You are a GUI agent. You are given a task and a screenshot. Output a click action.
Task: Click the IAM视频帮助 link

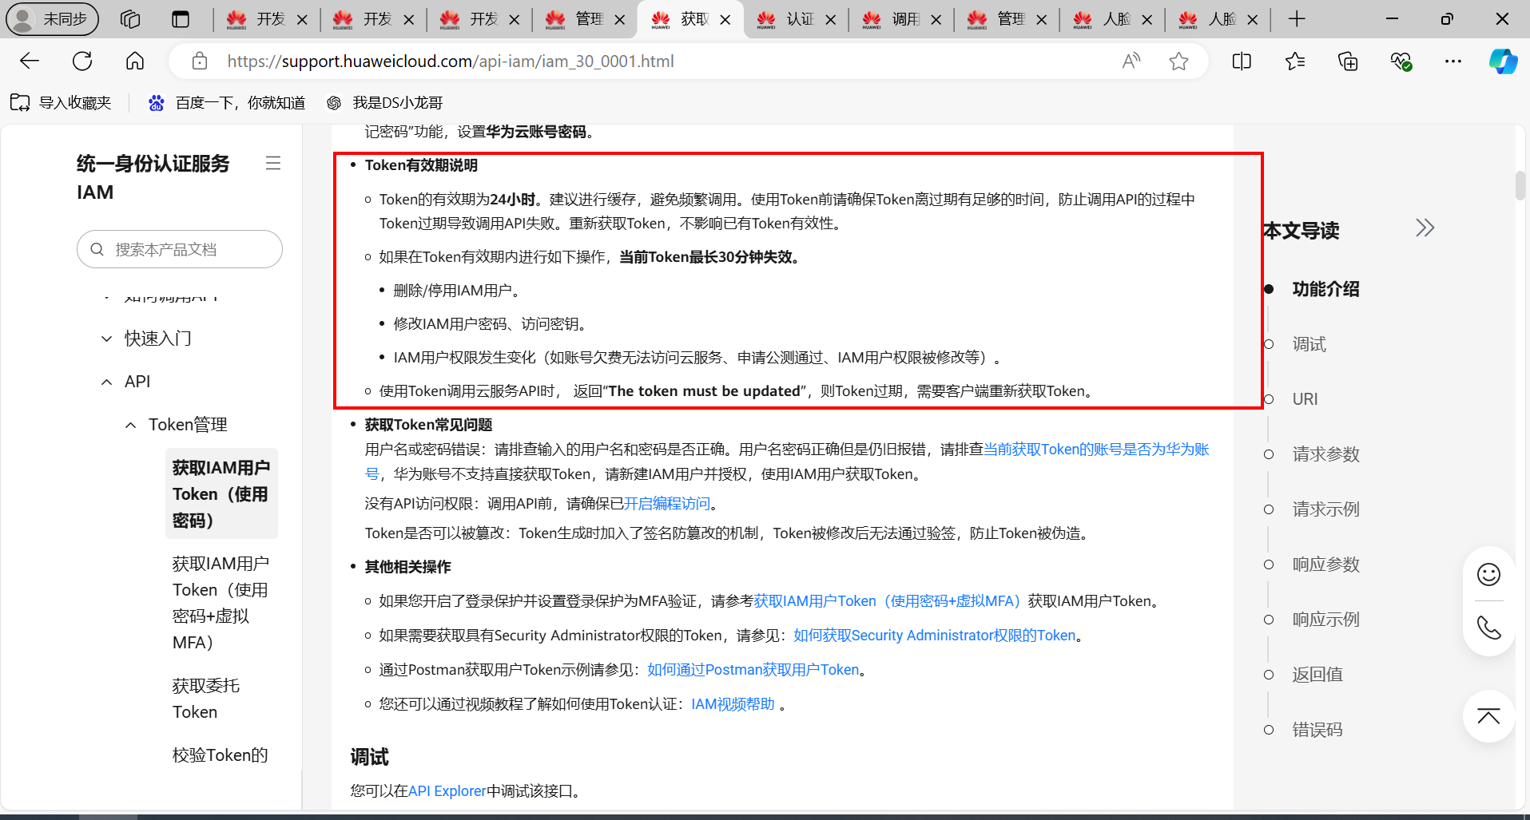tap(732, 703)
